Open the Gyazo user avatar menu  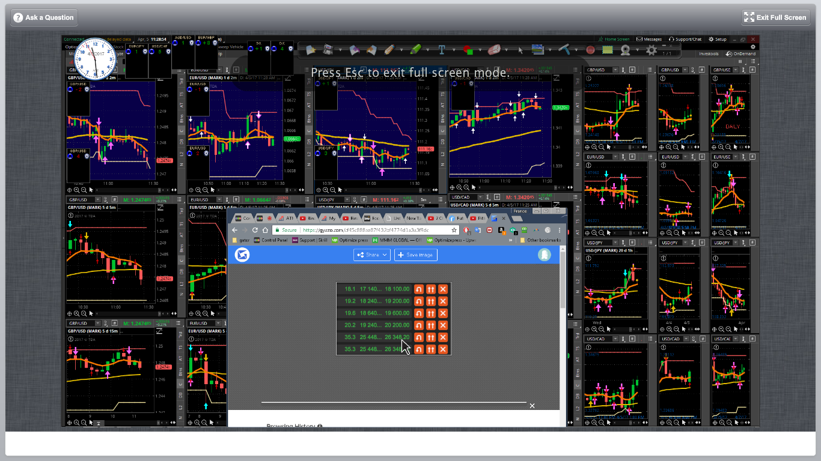[x=544, y=255]
